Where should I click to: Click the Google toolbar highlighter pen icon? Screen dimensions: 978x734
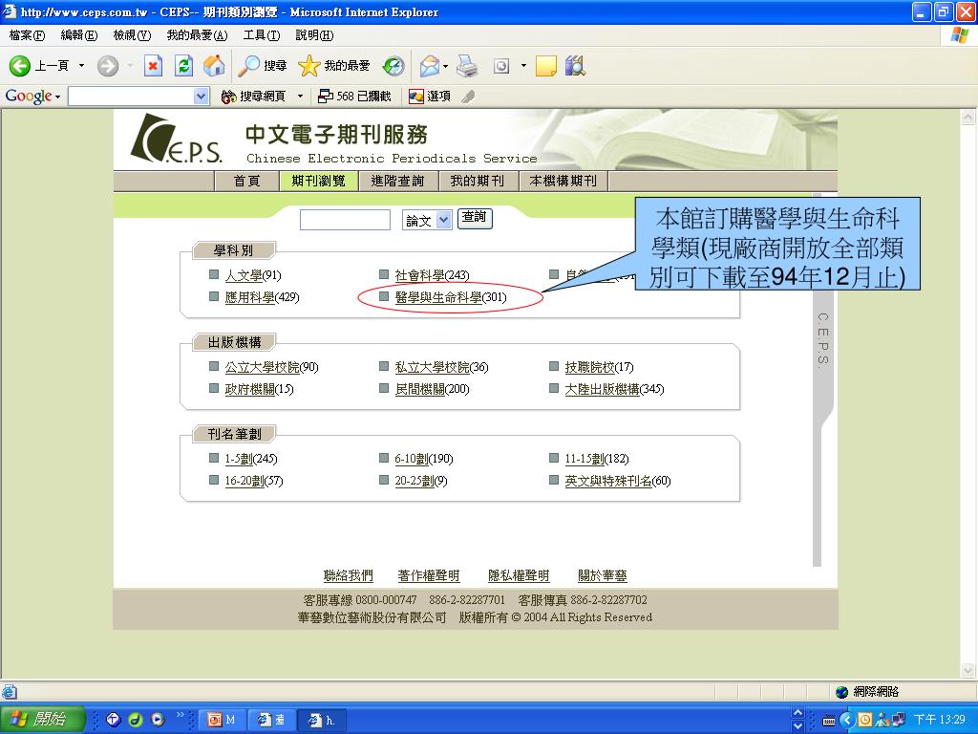468,97
